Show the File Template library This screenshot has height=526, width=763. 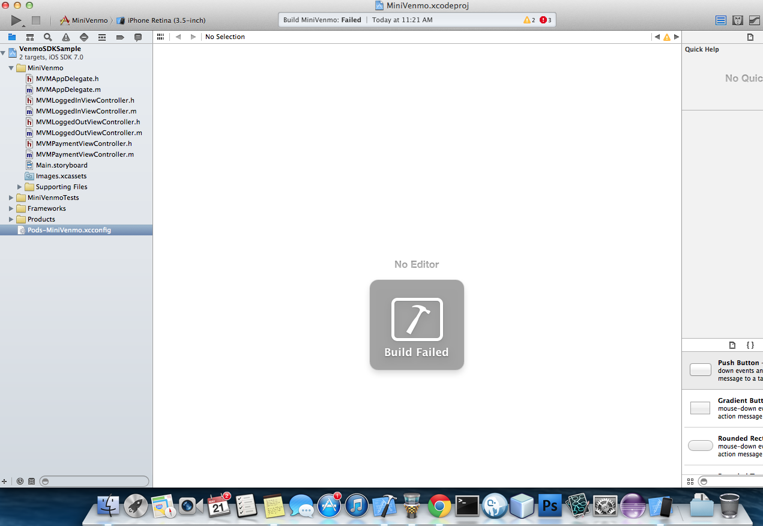(732, 345)
